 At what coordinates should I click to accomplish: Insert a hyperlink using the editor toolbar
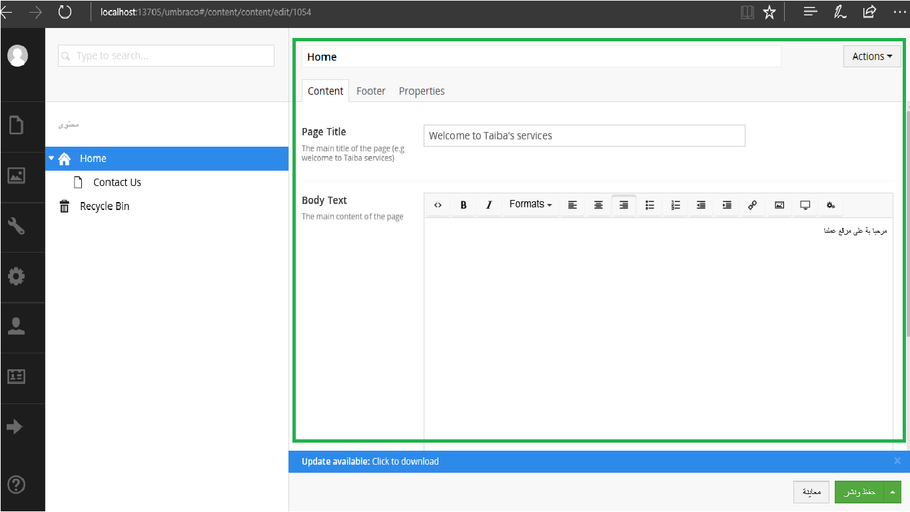tap(753, 205)
